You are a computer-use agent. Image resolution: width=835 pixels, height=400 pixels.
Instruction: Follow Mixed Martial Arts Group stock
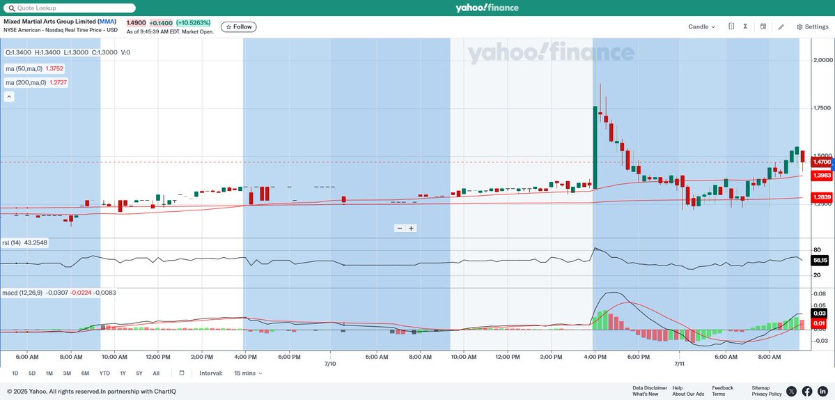pyautogui.click(x=239, y=26)
